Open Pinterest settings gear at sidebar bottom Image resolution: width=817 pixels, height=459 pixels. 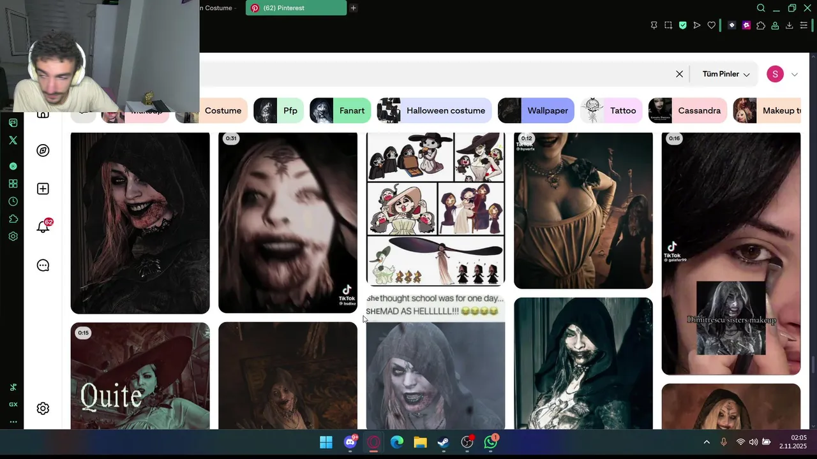tap(43, 409)
